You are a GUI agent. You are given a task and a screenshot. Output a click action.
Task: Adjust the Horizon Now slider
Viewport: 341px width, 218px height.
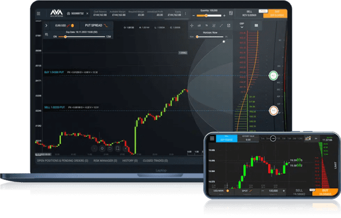tap(210, 37)
